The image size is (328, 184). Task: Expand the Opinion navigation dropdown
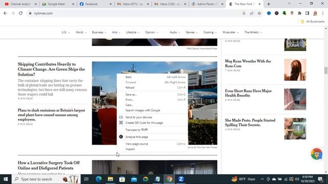pyautogui.click(x=152, y=32)
